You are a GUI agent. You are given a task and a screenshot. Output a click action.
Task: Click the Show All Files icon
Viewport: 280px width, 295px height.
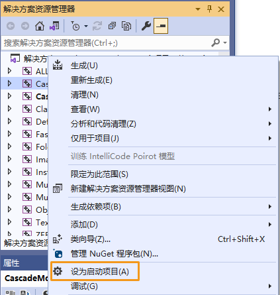126,26
